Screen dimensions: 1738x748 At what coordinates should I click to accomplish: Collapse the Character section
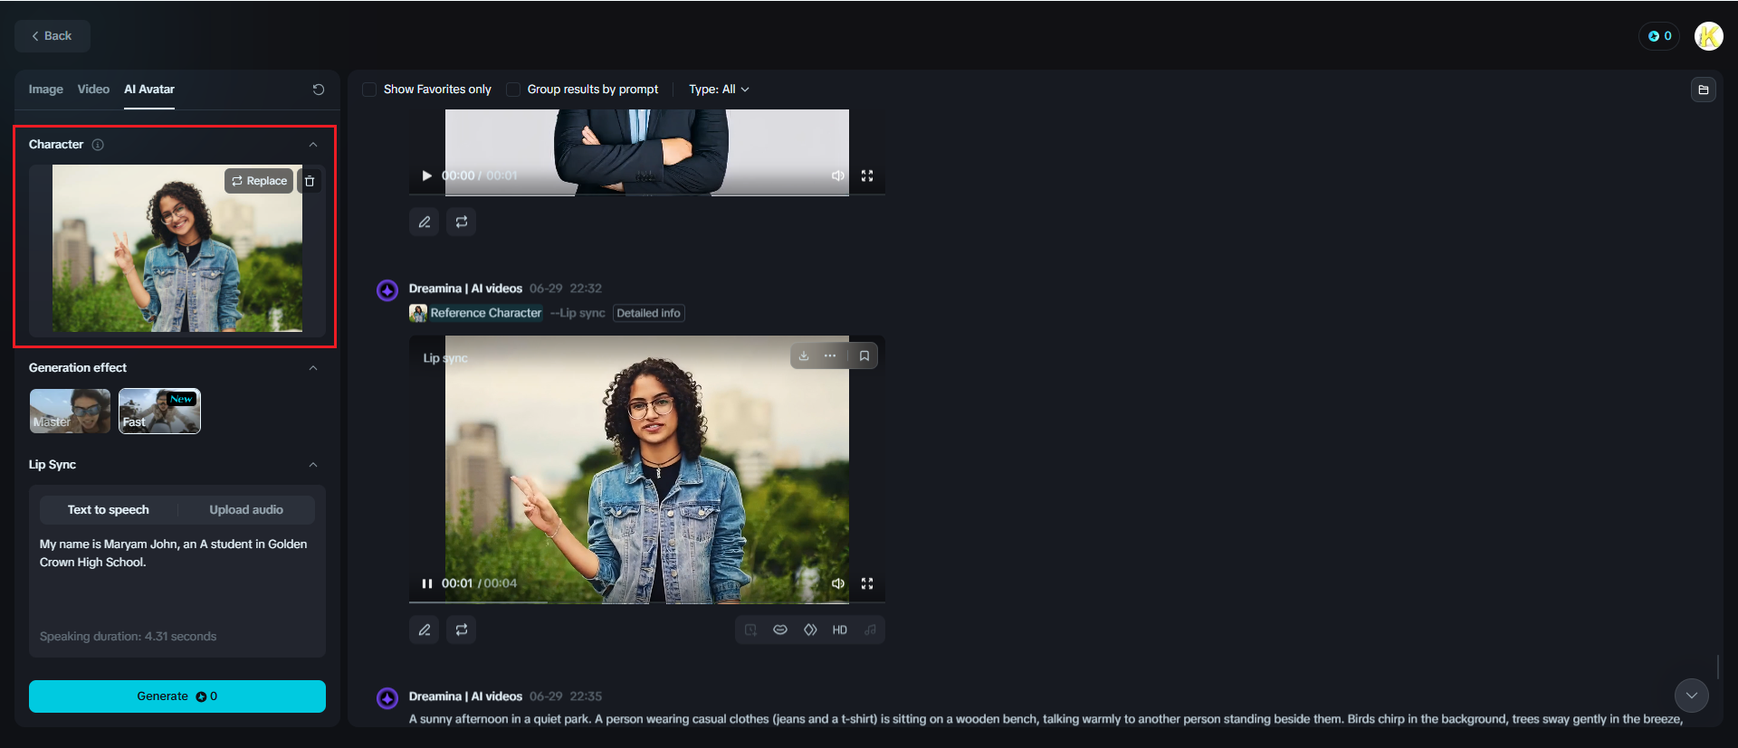[x=313, y=145]
